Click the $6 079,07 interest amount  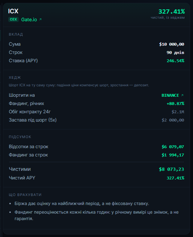pos(173,147)
